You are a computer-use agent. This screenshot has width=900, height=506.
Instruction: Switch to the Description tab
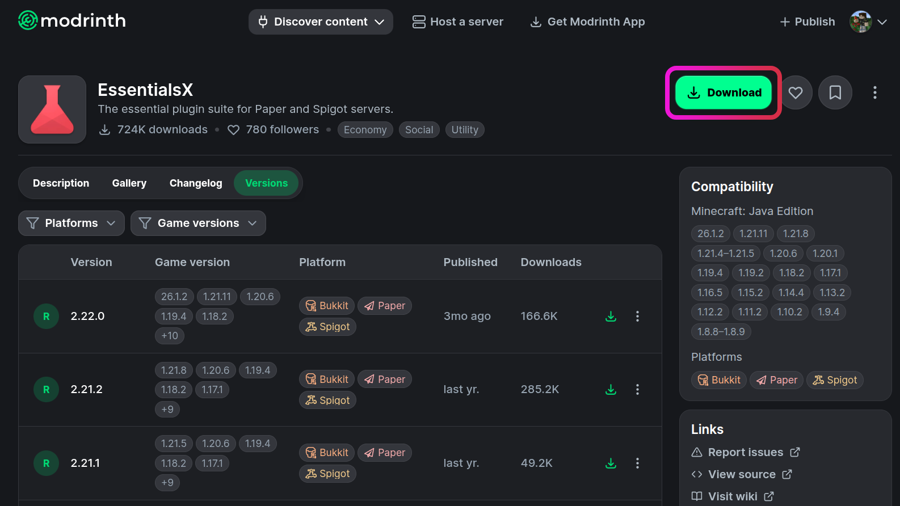(x=61, y=183)
